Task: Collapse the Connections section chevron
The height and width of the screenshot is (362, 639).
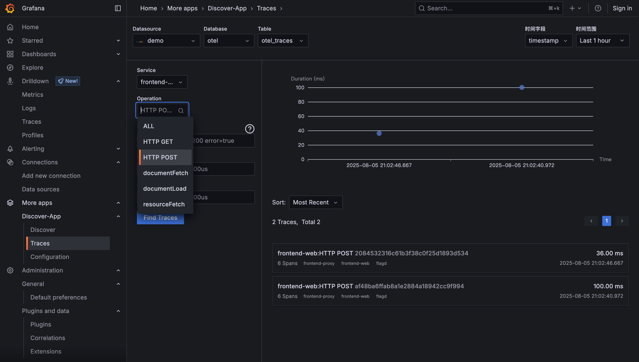Action: 118,162
